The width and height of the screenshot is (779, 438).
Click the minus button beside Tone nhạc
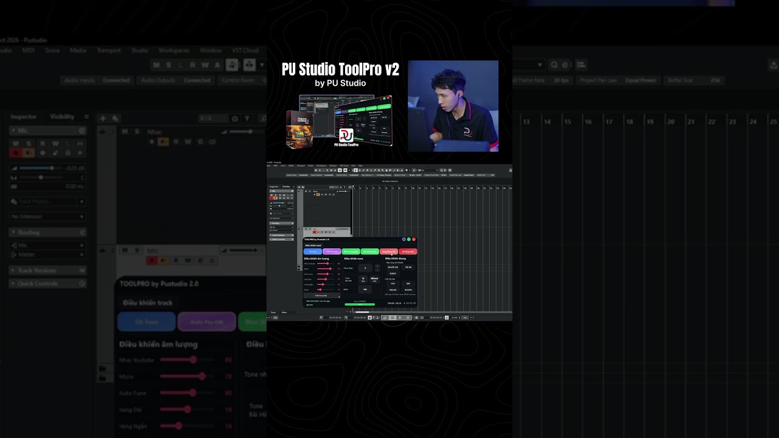pos(377,269)
